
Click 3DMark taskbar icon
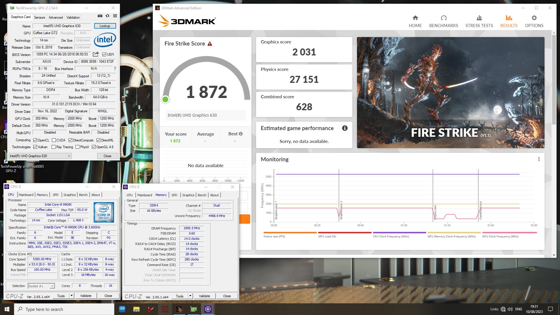[179, 309]
